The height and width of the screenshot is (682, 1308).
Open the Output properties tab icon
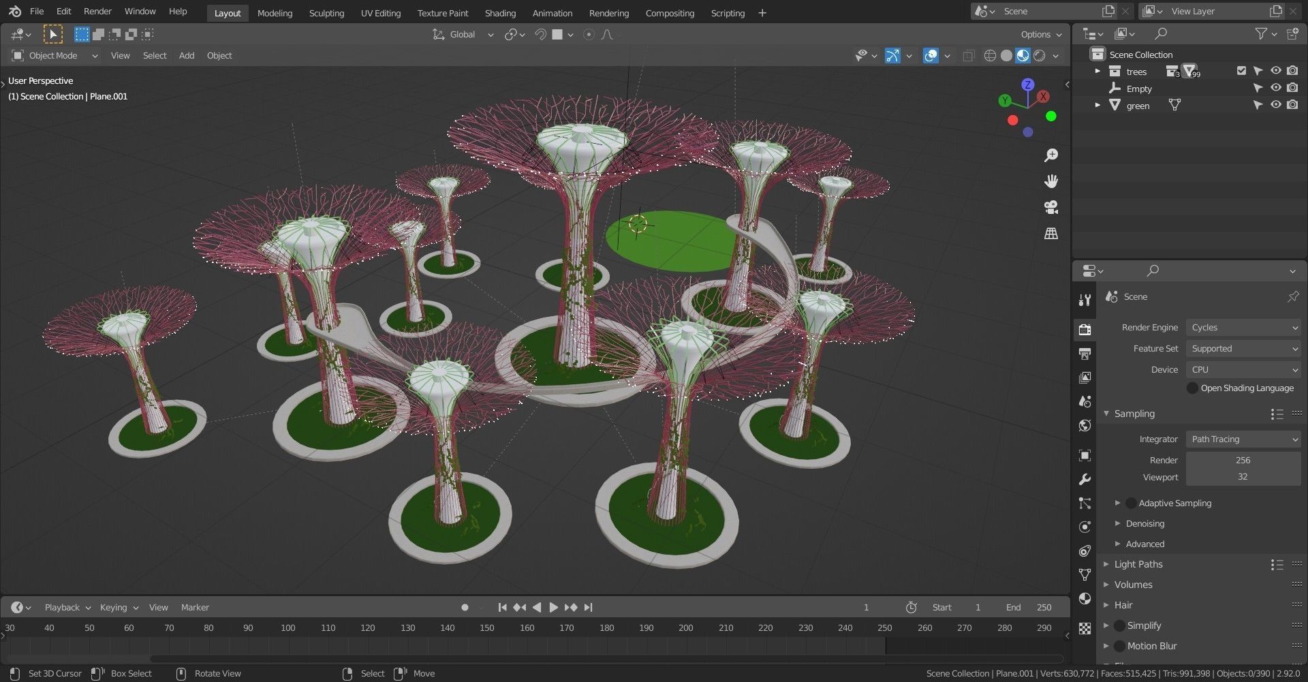coord(1085,354)
